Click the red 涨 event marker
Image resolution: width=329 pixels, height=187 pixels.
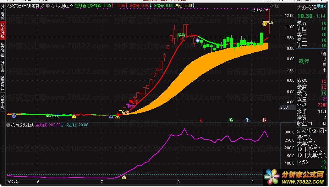coord(264,120)
